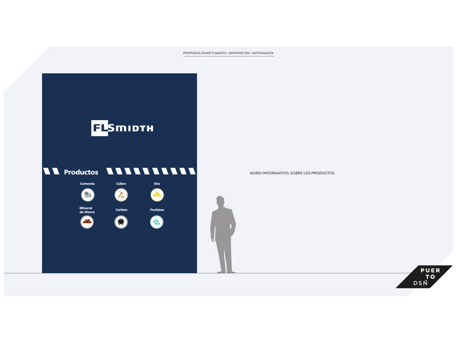Click the Cobre label
Image resolution: width=457 pixels, height=343 pixels.
pyautogui.click(x=121, y=184)
